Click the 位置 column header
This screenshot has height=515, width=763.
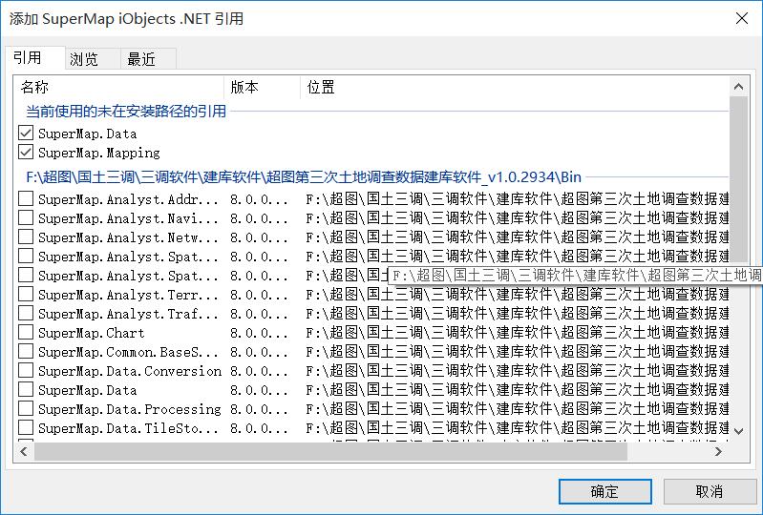click(x=515, y=88)
